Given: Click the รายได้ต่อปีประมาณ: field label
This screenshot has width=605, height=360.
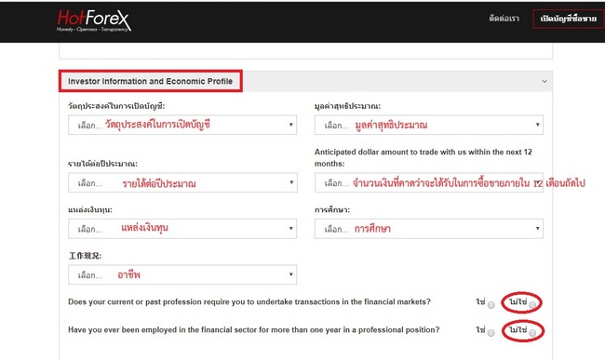Looking at the screenshot, I should point(102,164).
